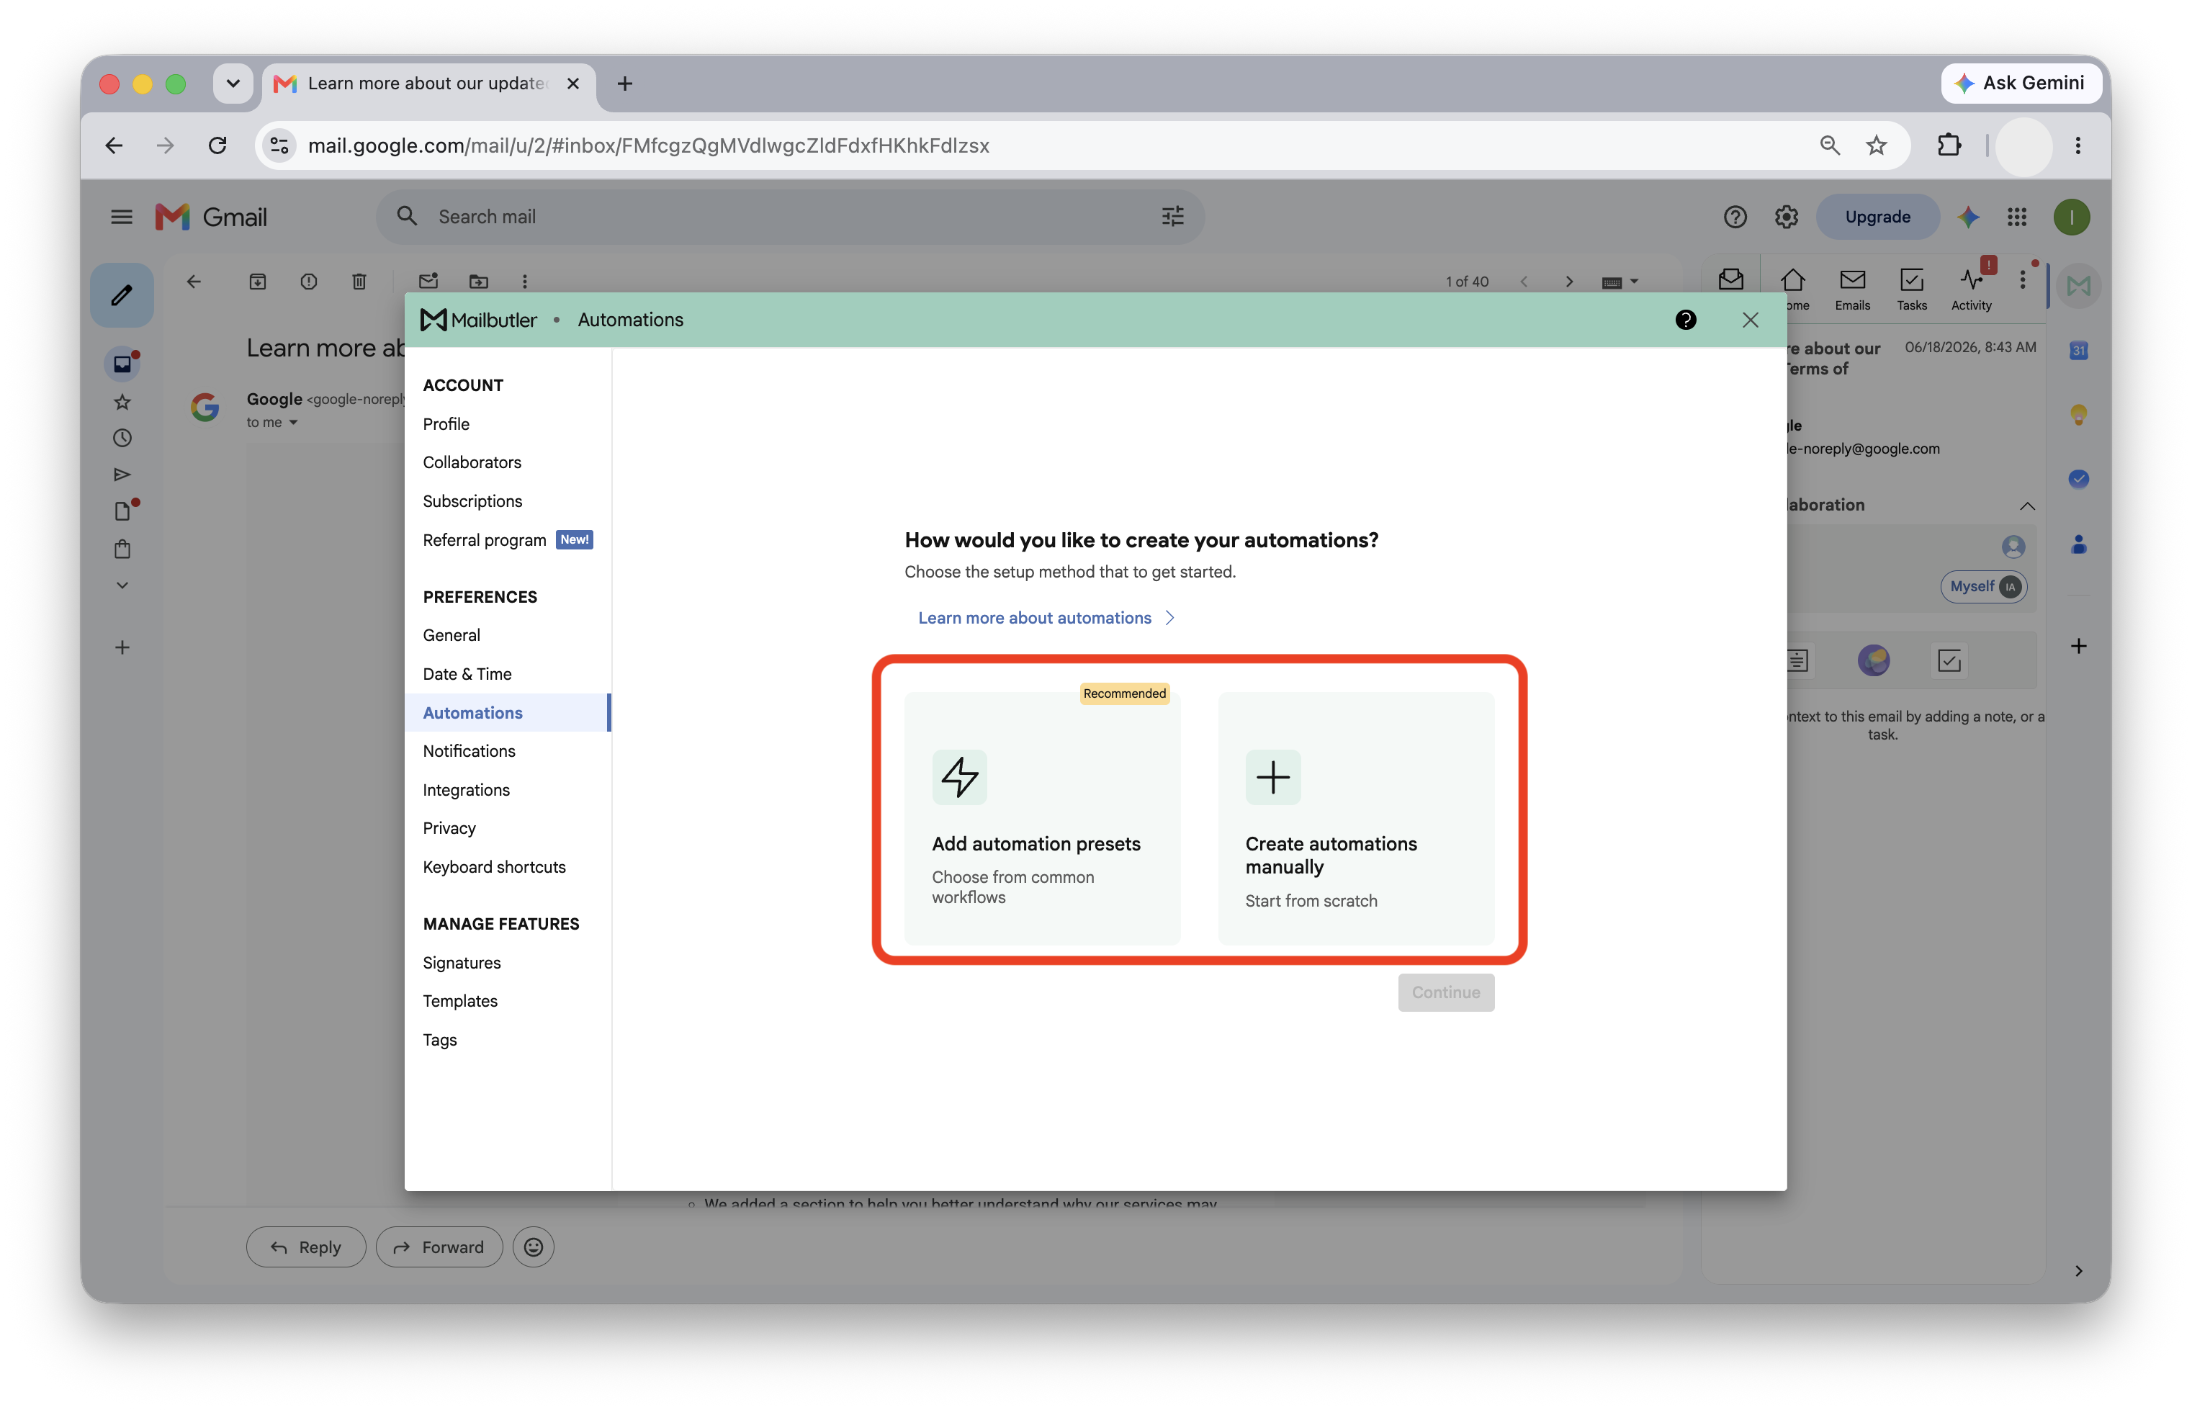Select the lightning bolt automation presets card
The height and width of the screenshot is (1410, 2192).
tap(1042, 817)
